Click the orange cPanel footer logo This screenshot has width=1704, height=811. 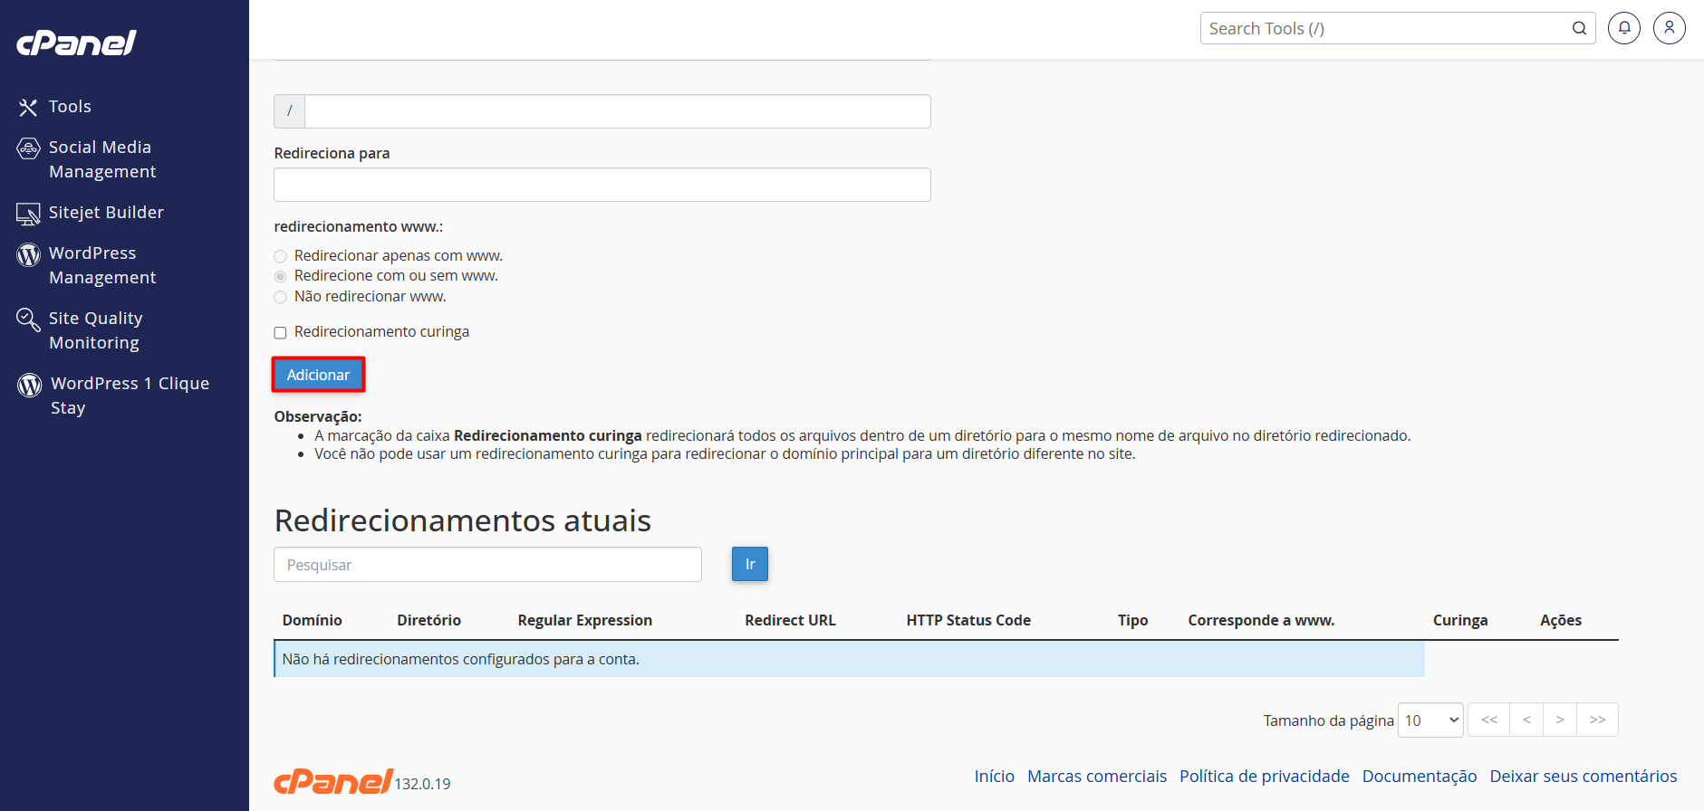click(333, 781)
